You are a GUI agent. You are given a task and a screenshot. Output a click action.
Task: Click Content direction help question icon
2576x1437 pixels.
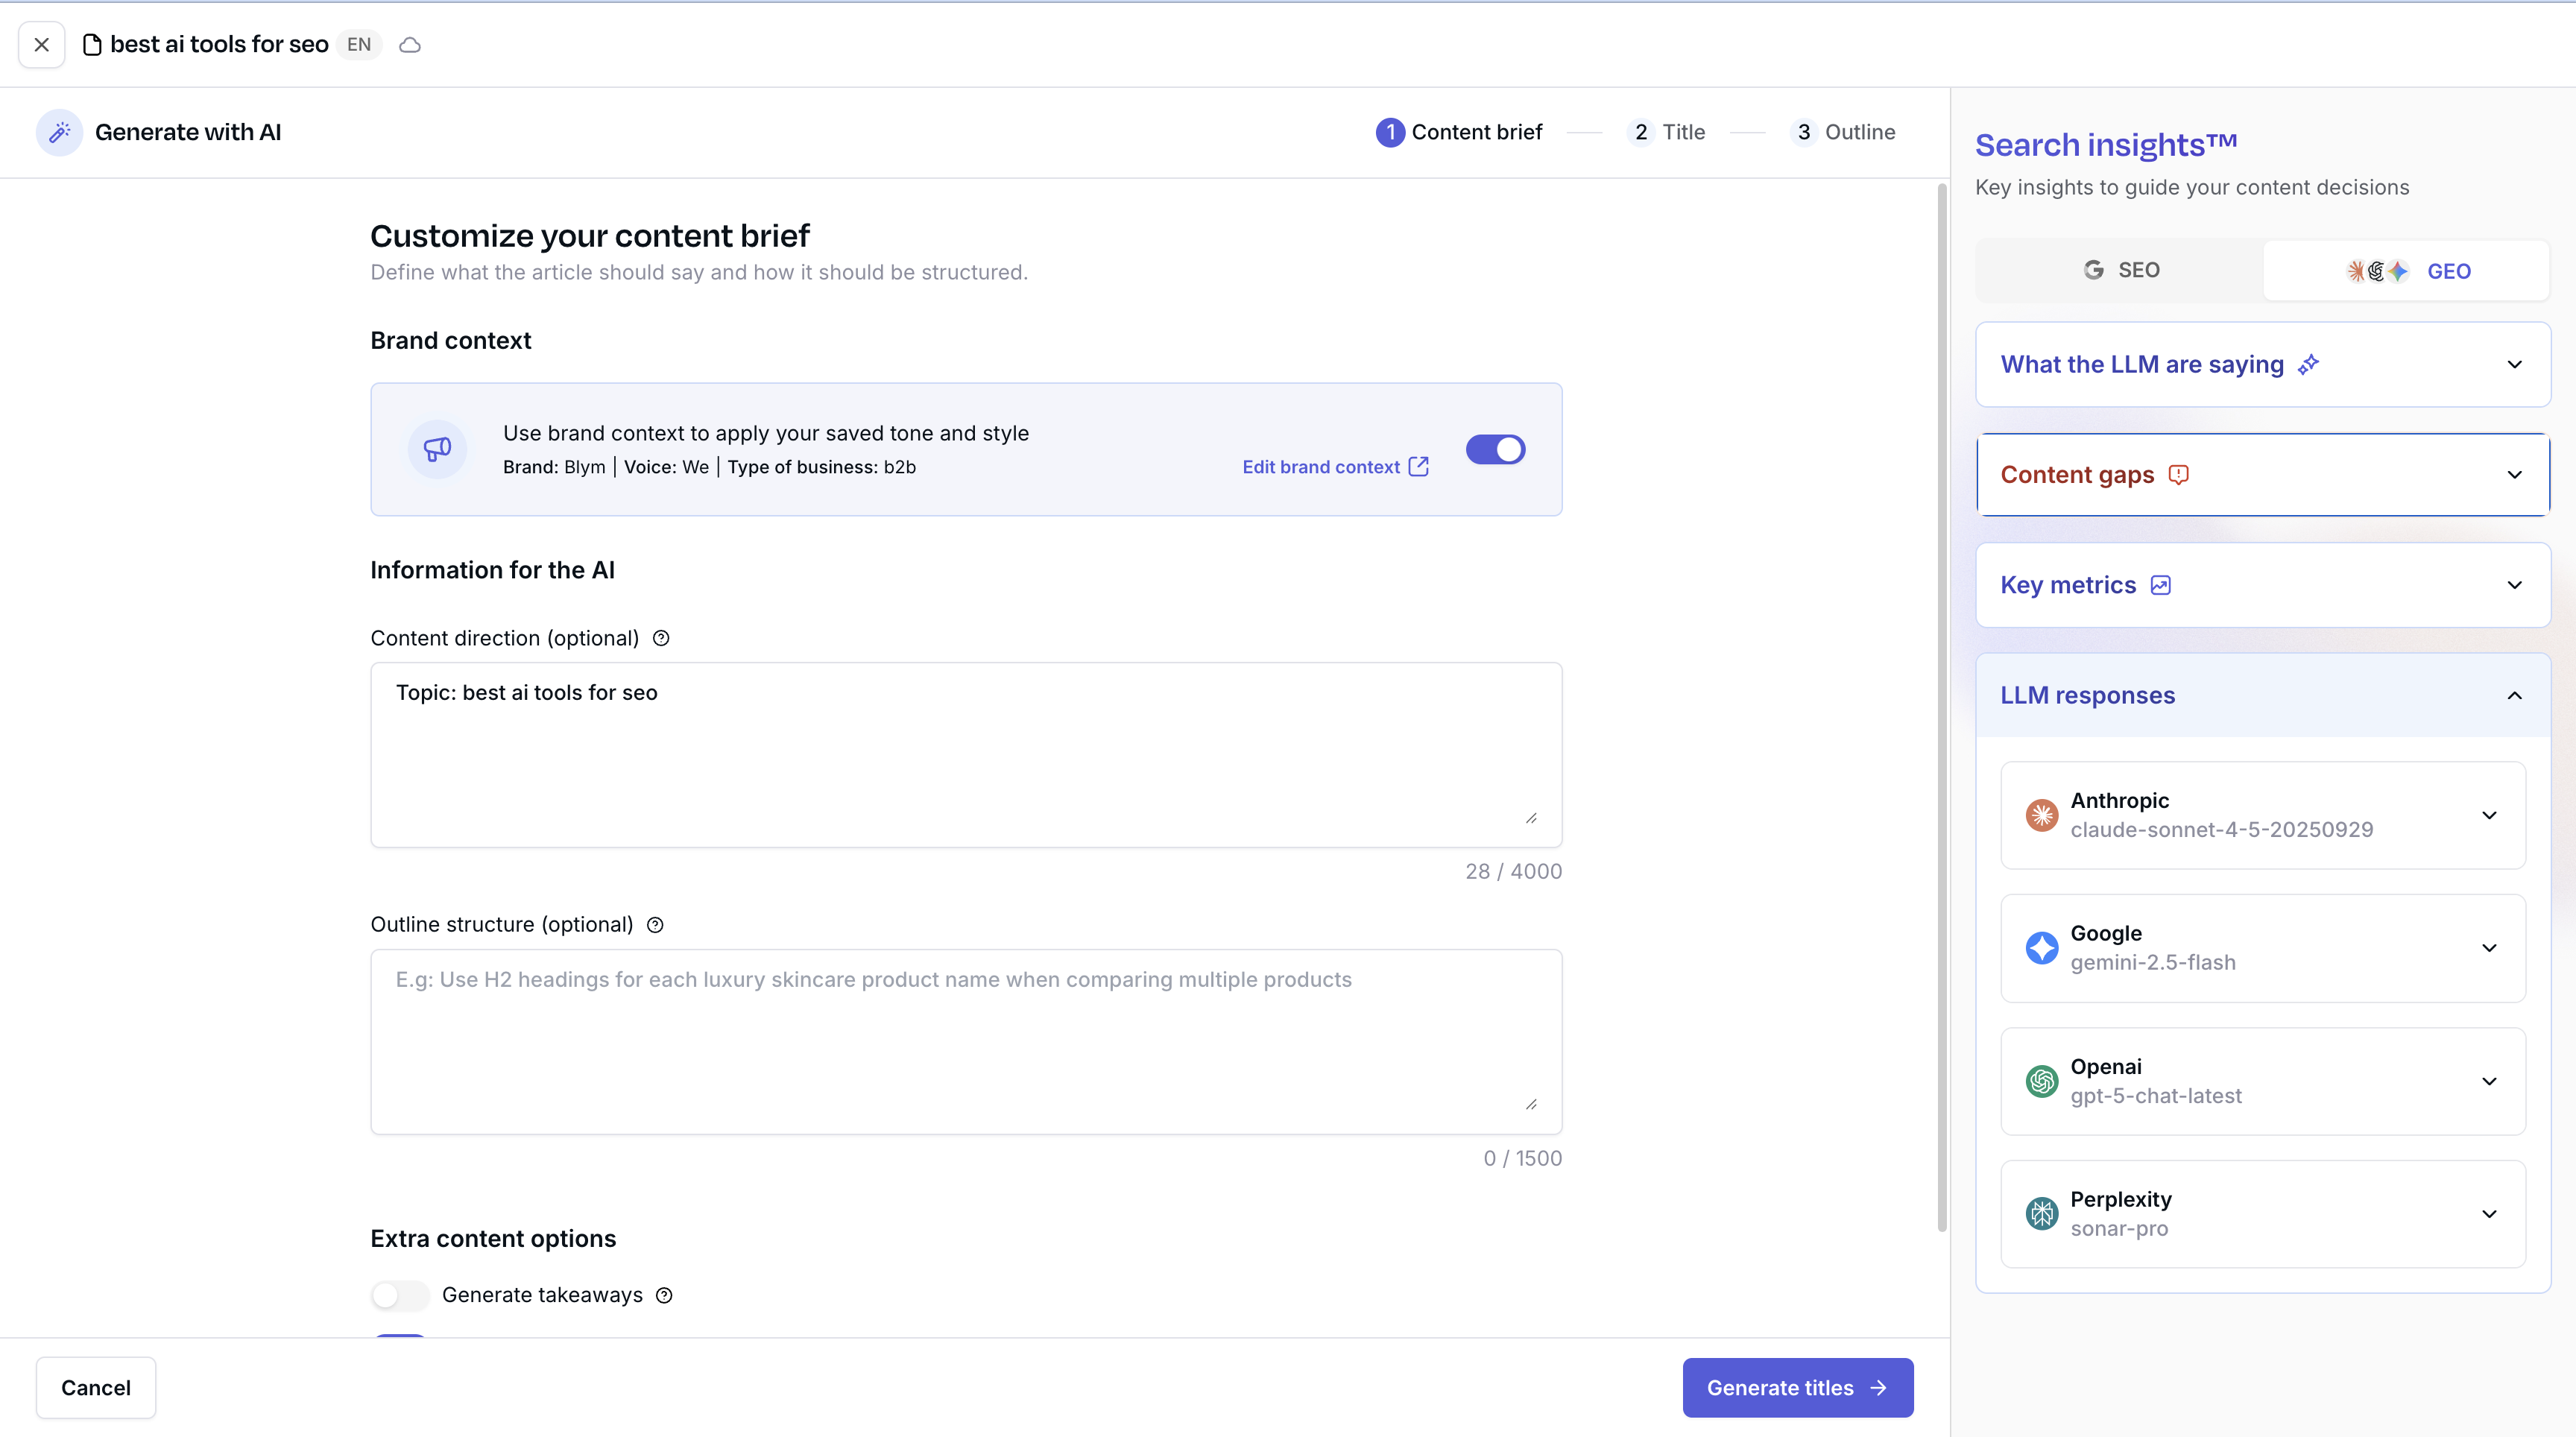(661, 638)
